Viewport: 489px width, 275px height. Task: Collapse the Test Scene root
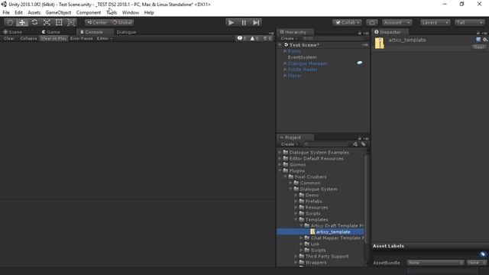[x=280, y=45]
